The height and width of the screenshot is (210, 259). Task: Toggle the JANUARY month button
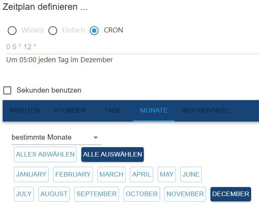pyautogui.click(x=31, y=175)
